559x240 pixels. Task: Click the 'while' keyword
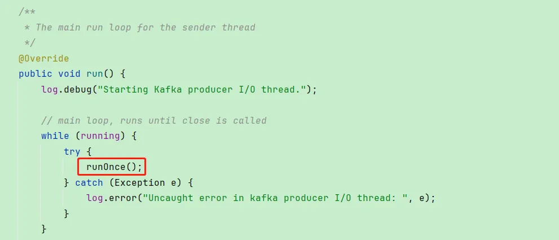[55, 136]
